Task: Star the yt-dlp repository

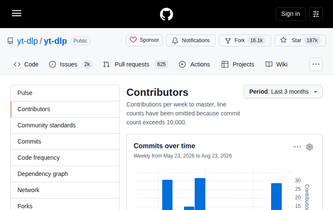Action: coord(300,40)
